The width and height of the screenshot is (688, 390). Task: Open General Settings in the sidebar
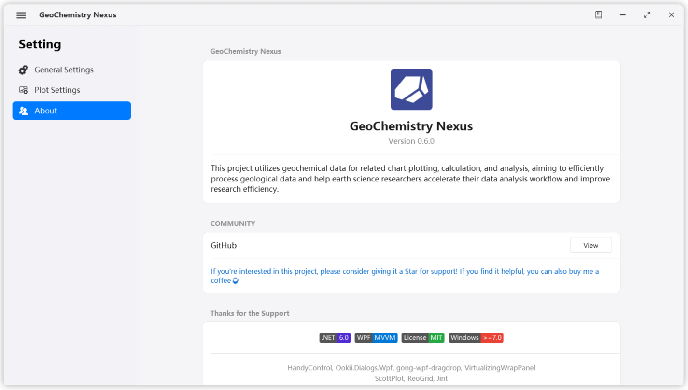click(x=64, y=70)
